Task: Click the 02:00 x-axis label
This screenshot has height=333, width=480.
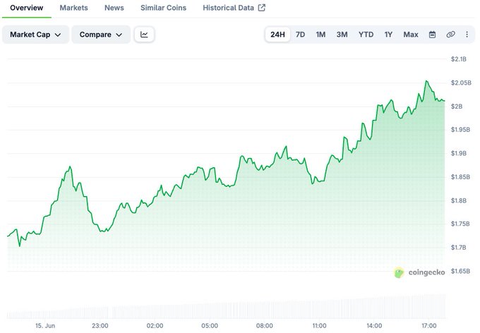Action: click(155, 326)
